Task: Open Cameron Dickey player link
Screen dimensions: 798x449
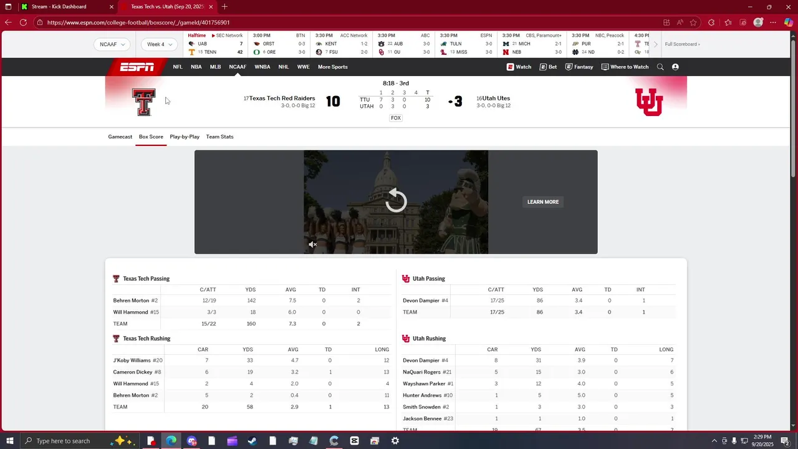Action: 132,372
